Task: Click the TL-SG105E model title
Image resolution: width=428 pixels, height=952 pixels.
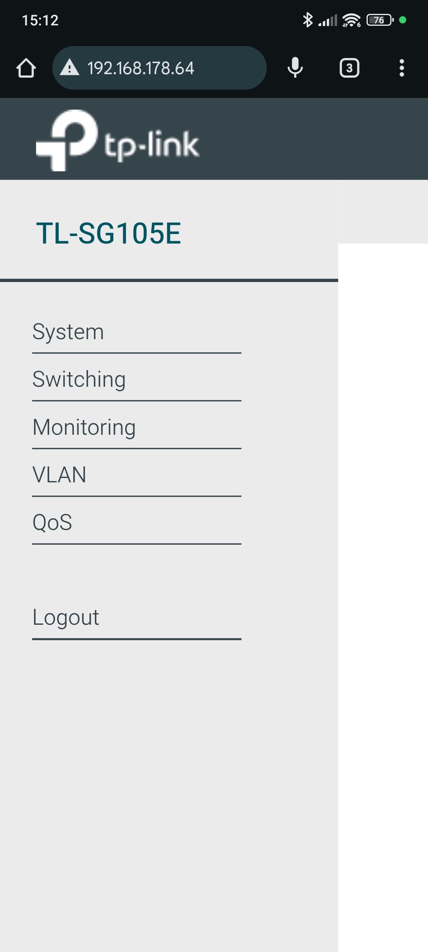Action: click(x=109, y=233)
